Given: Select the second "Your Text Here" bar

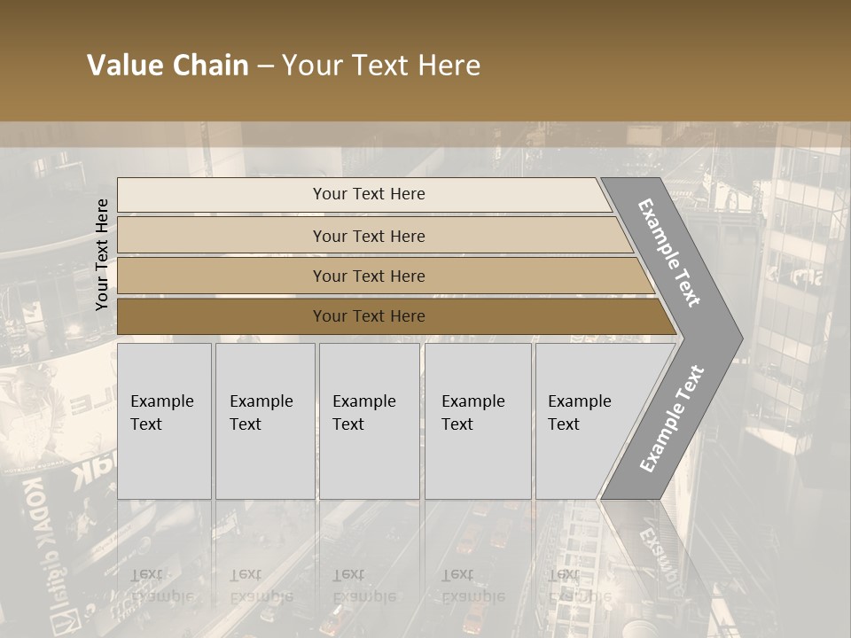Looking at the screenshot, I should click(x=368, y=236).
